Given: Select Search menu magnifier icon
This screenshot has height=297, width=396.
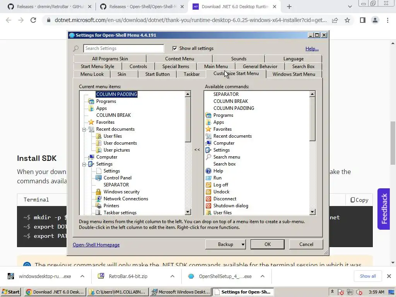Looking at the screenshot, I should coord(208,157).
